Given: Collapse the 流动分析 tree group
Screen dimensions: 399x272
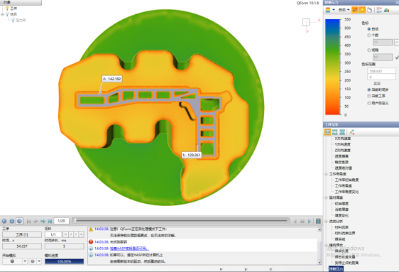Looking at the screenshot, I should pyautogui.click(x=326, y=221).
